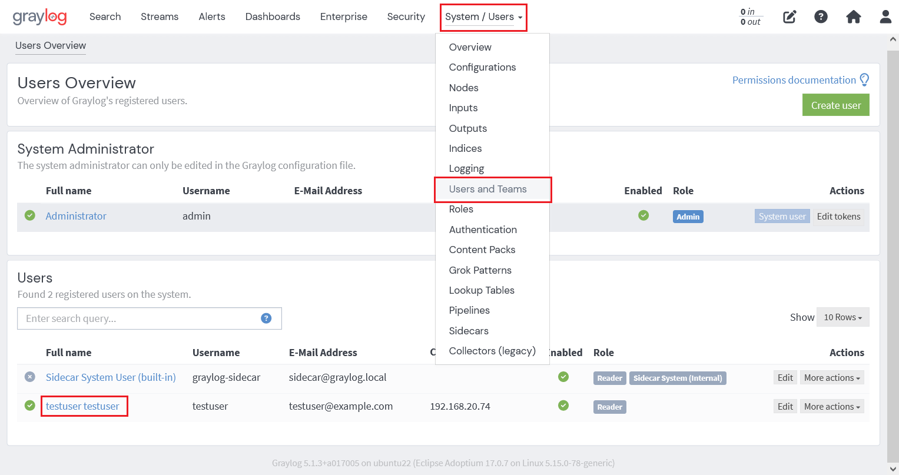Click graylog-sidecar enabled green check icon
The height and width of the screenshot is (475, 899).
pos(563,377)
